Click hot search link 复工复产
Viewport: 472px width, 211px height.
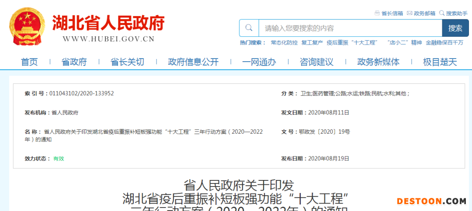click(x=312, y=42)
